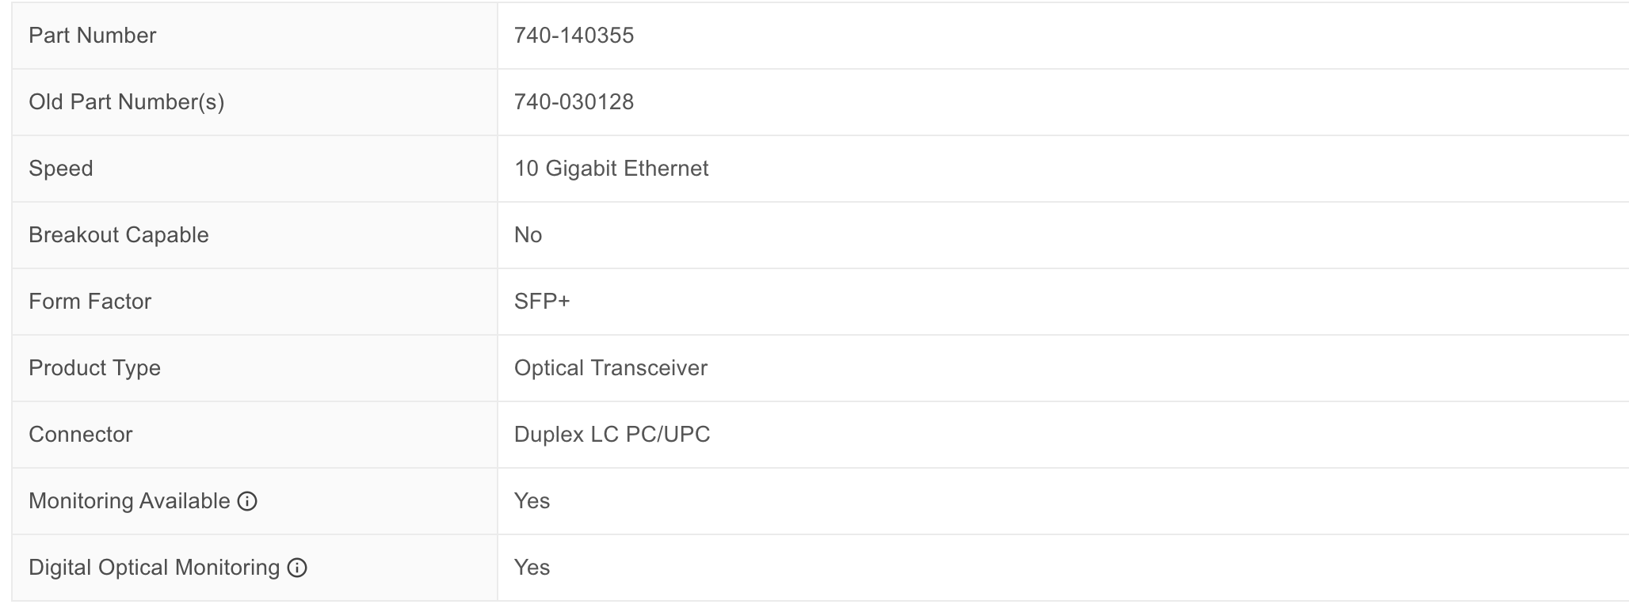The height and width of the screenshot is (608, 1629).
Task: Click the "Monitoring Available" label text
Action: tap(129, 501)
